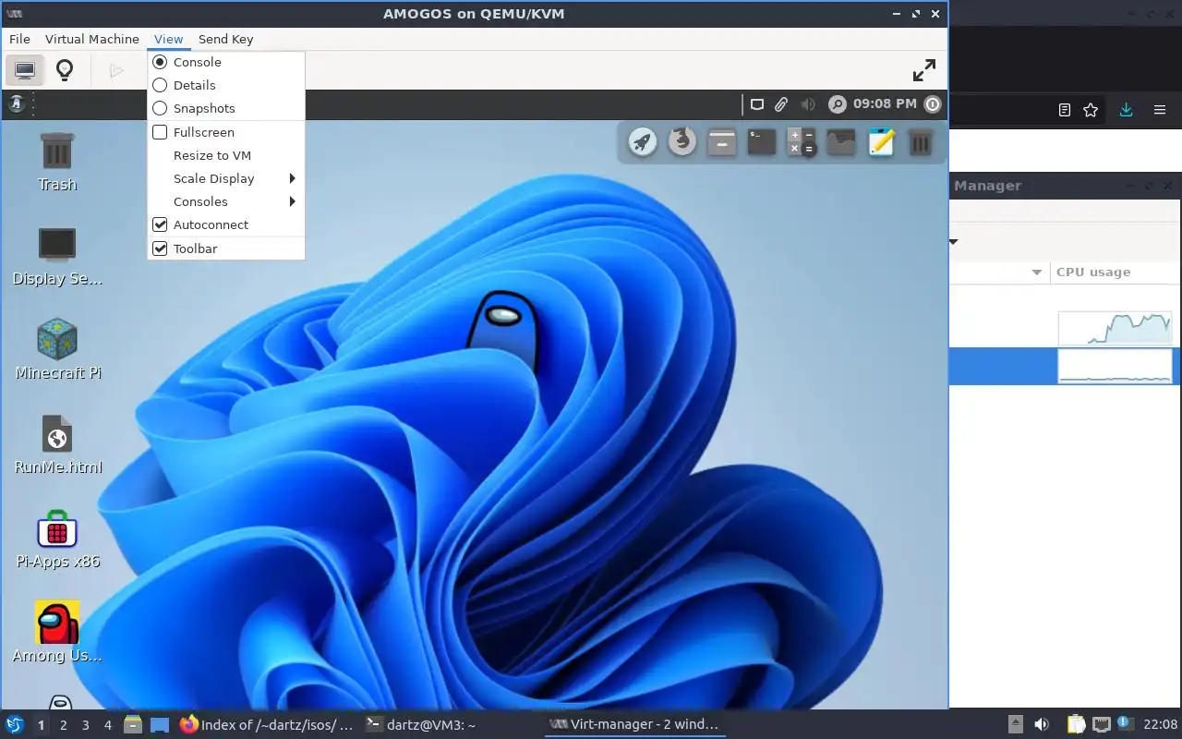
Task: Switch to dartz@VM3 terminal taskbar button
Action: (x=421, y=725)
